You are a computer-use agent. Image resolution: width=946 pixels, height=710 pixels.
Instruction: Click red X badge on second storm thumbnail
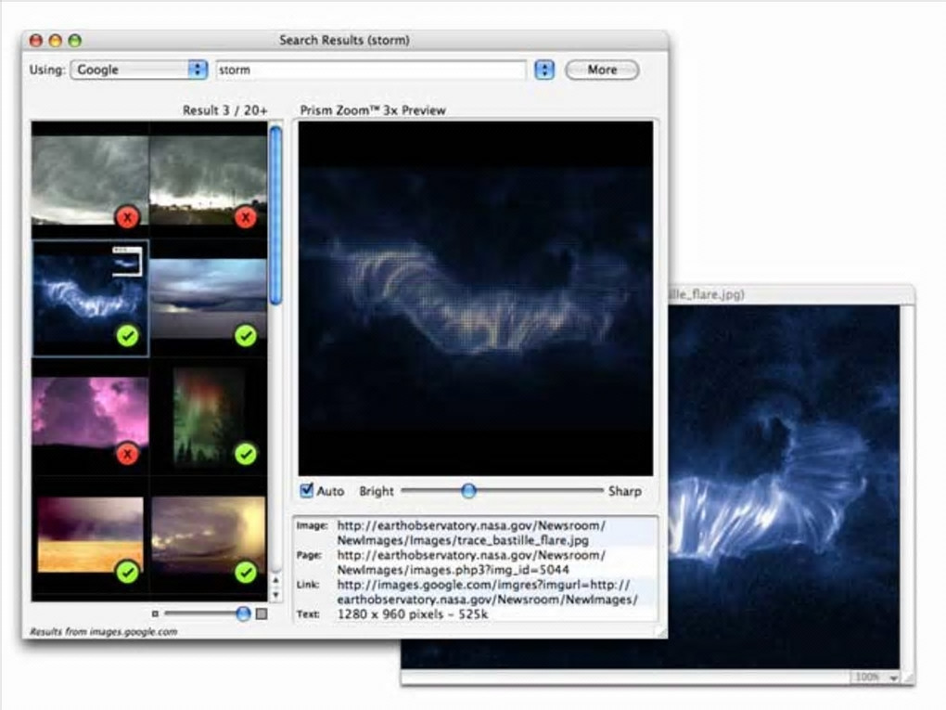coord(245,217)
